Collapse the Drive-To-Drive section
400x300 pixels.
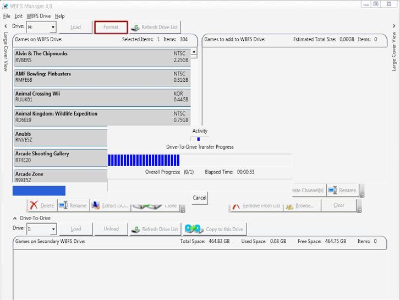tap(15, 218)
